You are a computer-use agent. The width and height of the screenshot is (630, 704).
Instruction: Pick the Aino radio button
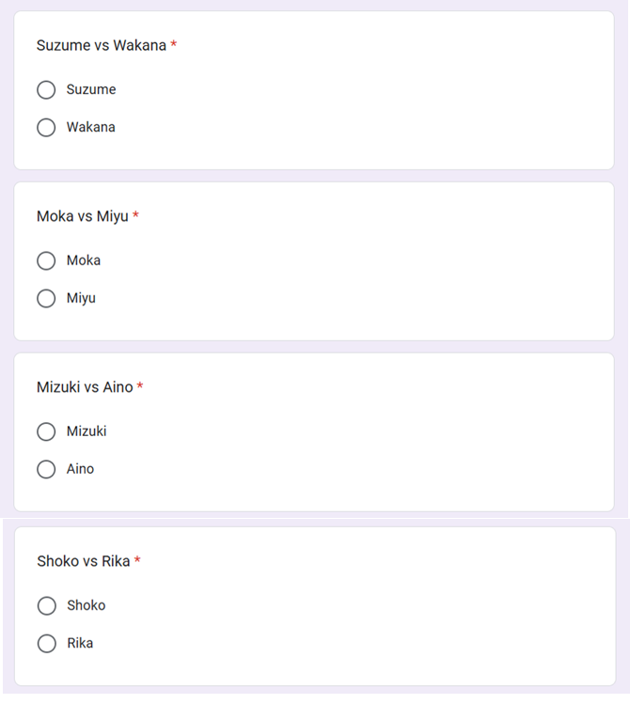click(x=46, y=470)
